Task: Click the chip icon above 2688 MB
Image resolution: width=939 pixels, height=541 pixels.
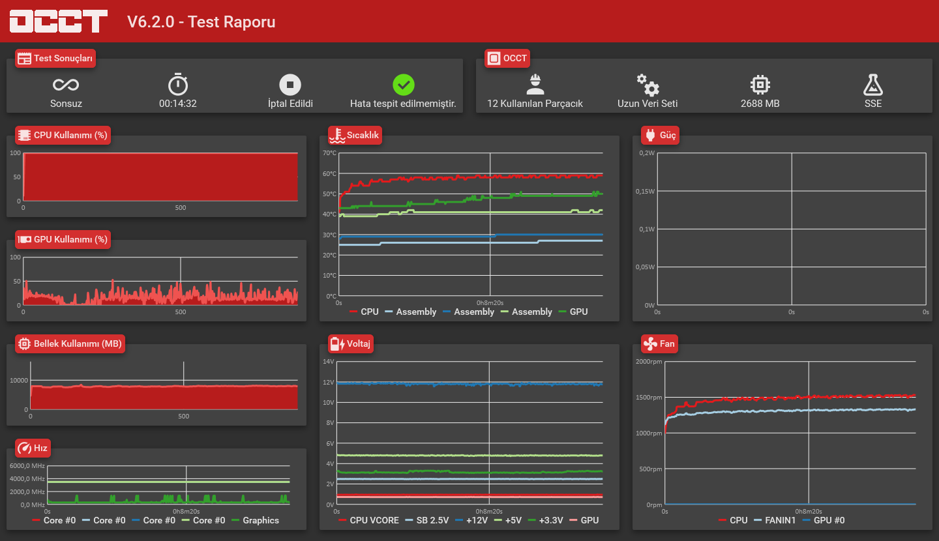Action: tap(760, 85)
